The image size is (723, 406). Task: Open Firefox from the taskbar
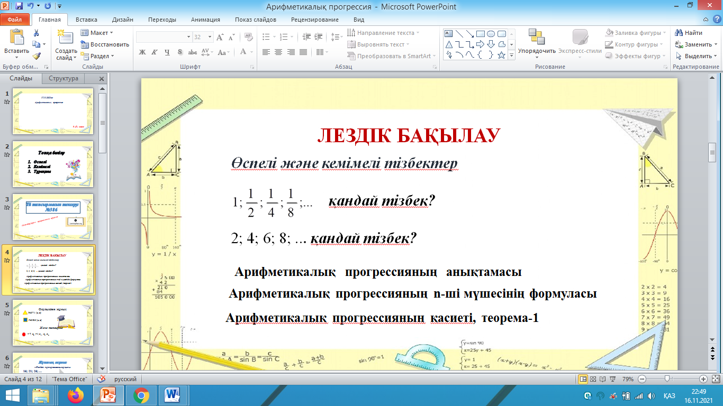pos(75,395)
